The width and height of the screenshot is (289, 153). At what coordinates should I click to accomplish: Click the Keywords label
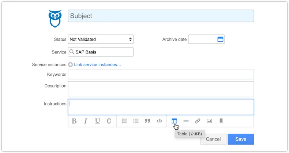click(57, 74)
